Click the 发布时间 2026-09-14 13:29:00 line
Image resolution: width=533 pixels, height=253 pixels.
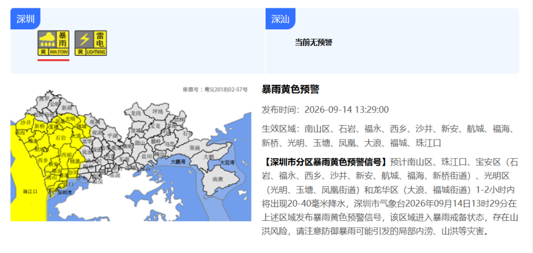point(325,110)
